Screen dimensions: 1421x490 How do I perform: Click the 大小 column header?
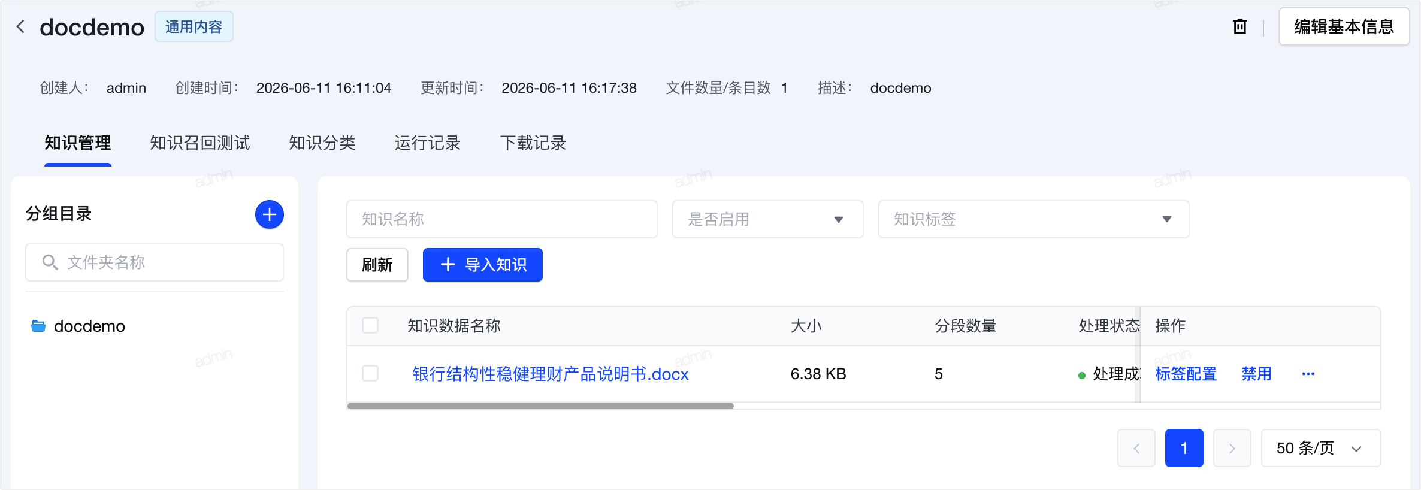806,326
